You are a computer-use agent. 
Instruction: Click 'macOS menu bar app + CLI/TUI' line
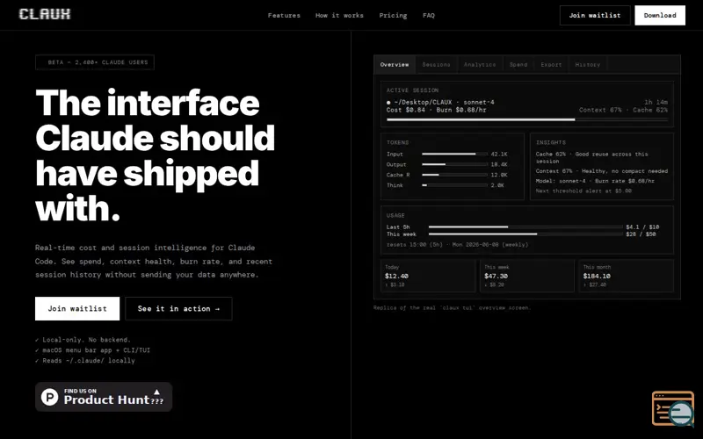(x=93, y=349)
